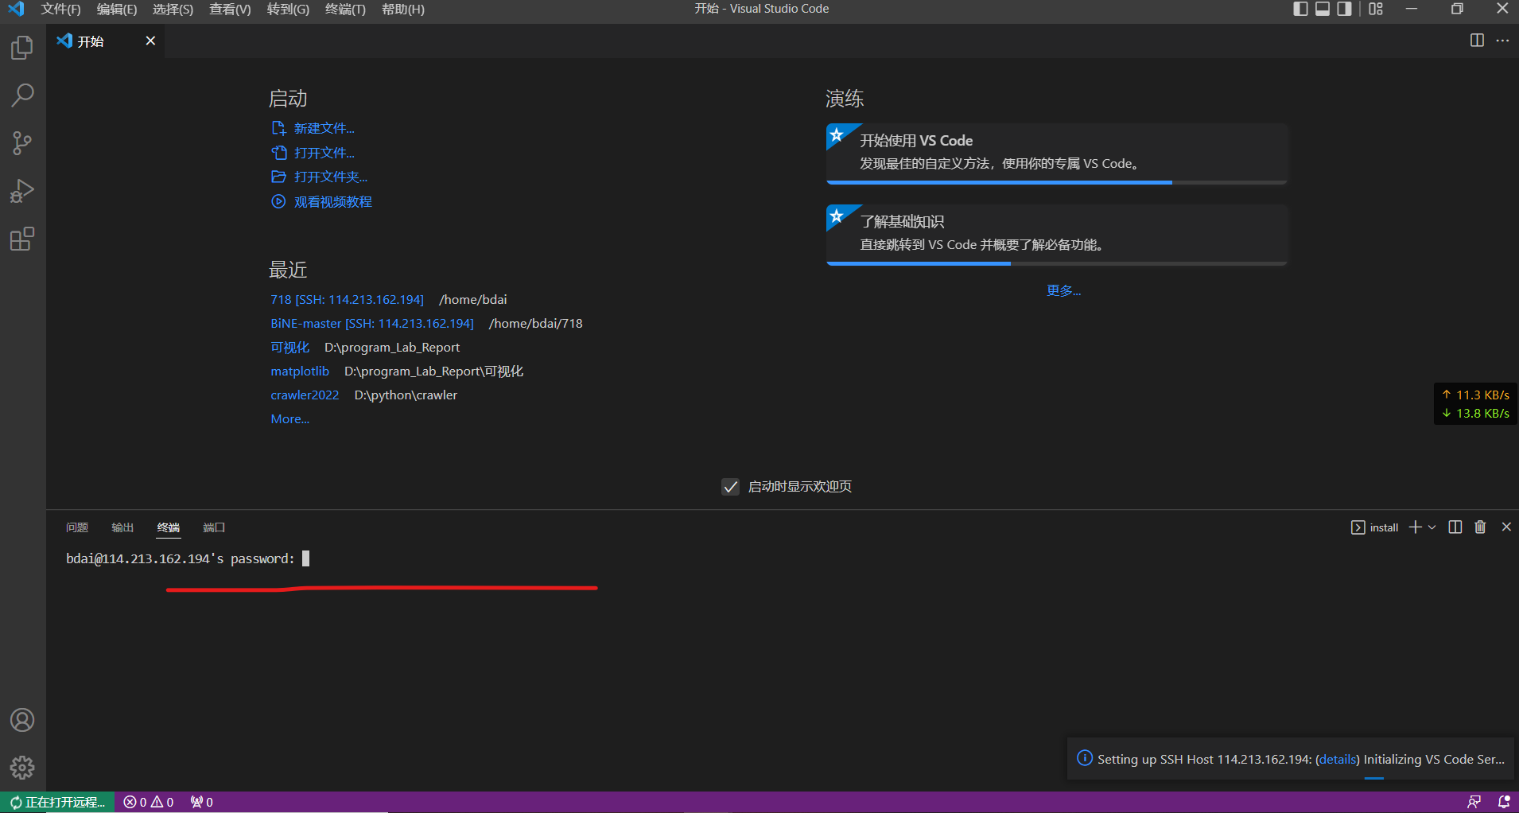Open recent BiNE-master SSH workspace
Image resolution: width=1519 pixels, height=813 pixels.
[371, 324]
